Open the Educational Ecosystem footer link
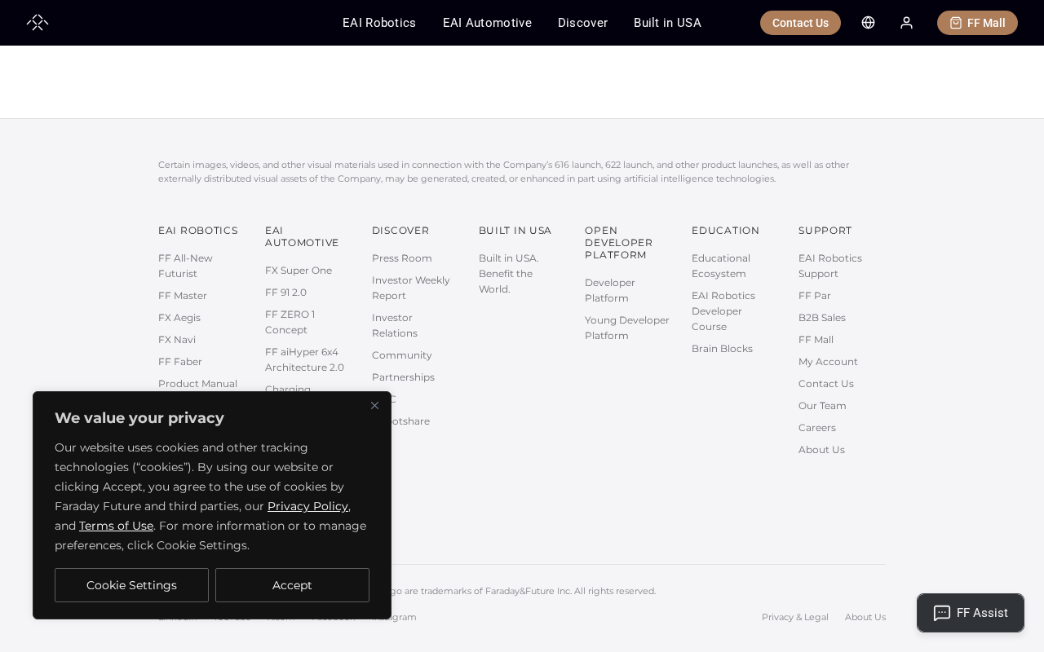 click(721, 266)
